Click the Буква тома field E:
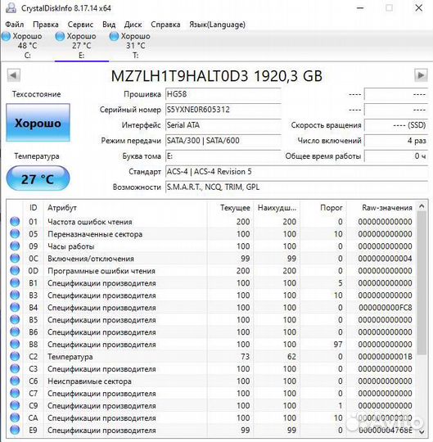Viewport: 433px width, 442px height. tap(223, 156)
